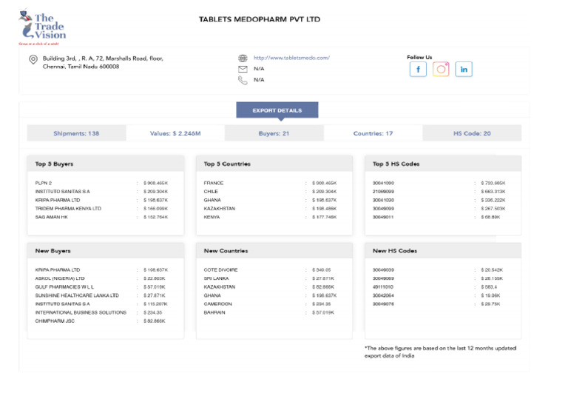
Task: Click HS code 30049011
Action: (383, 217)
